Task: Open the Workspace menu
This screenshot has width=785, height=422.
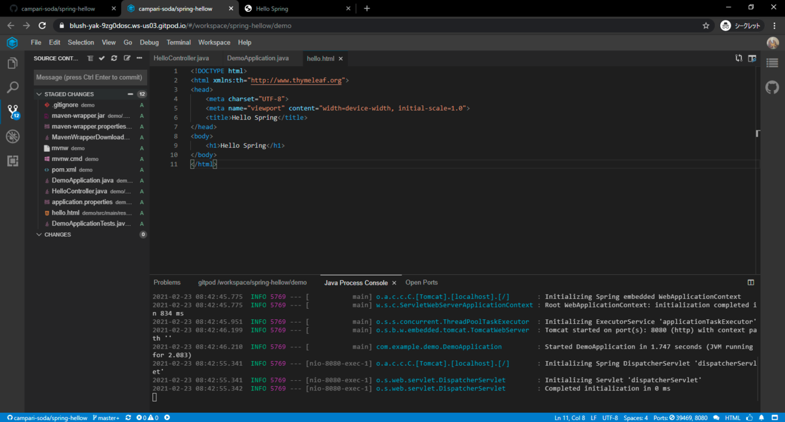Action: click(x=215, y=43)
